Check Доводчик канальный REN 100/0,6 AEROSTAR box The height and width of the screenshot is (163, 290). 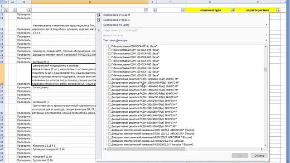(110, 130)
